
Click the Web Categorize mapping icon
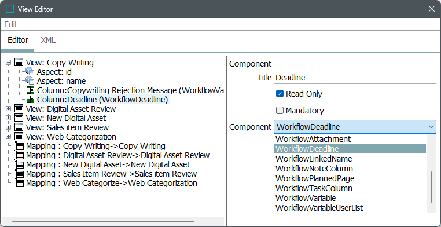click(x=20, y=184)
